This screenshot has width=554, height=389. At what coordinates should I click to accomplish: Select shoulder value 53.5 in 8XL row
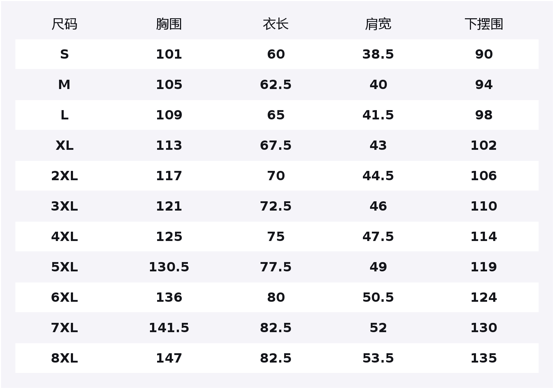378,358
